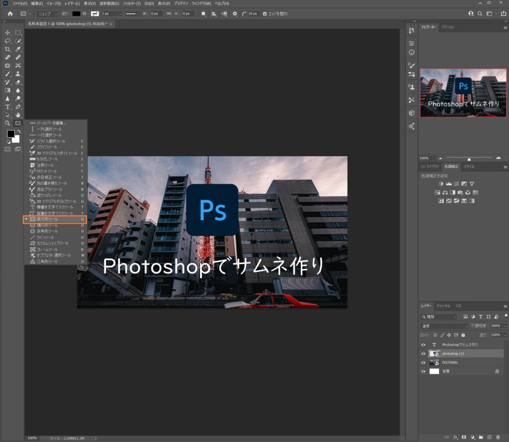Open the 塗り fill slider dropdown in Layers
This screenshot has width=509, height=442.
[x=505, y=335]
